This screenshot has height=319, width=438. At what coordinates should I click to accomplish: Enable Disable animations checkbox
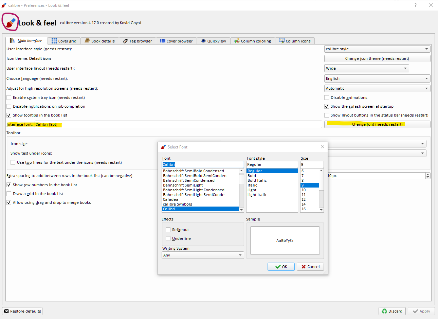click(327, 98)
